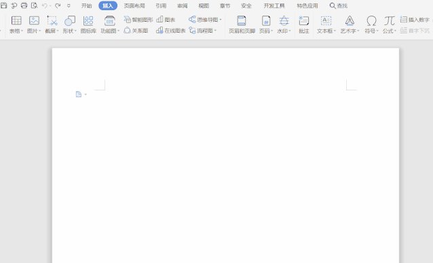Switch to the 章节 Chapter tab
433x263 pixels.
(x=225, y=5)
